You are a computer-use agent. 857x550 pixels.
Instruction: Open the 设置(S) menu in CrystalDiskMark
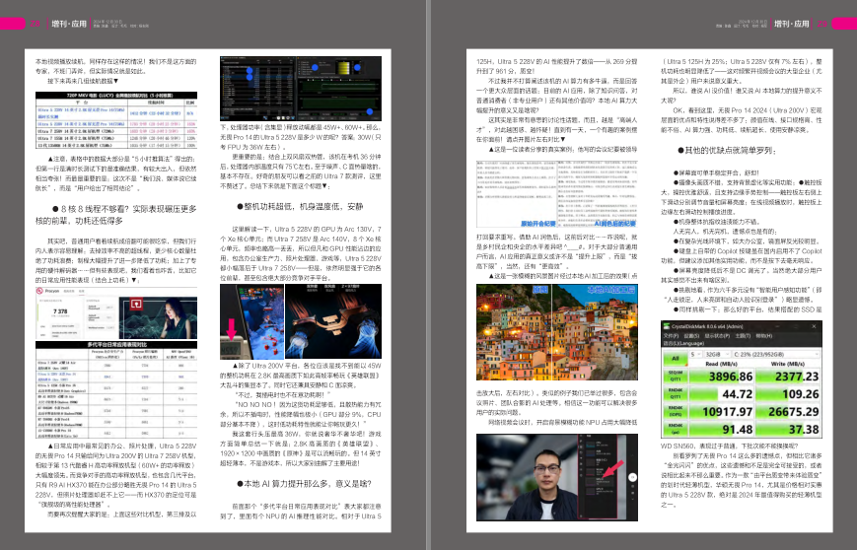pyautogui.click(x=691, y=335)
